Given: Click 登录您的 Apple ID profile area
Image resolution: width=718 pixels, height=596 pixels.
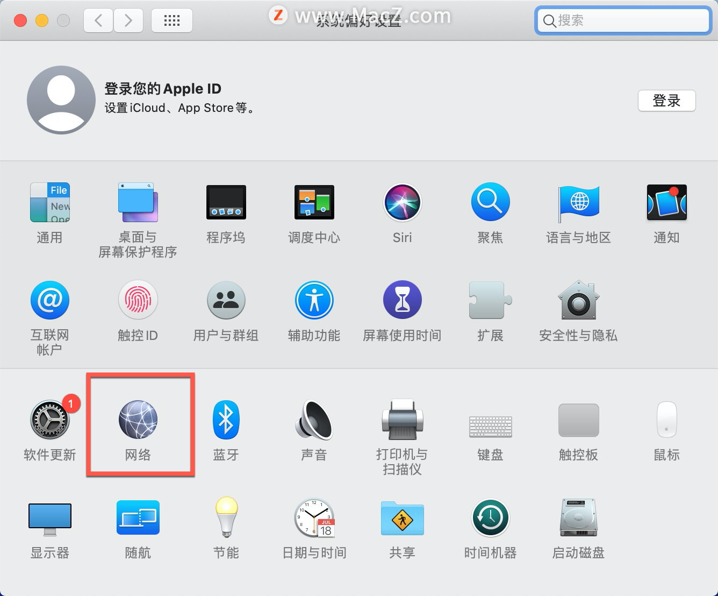Looking at the screenshot, I should pyautogui.click(x=163, y=98).
